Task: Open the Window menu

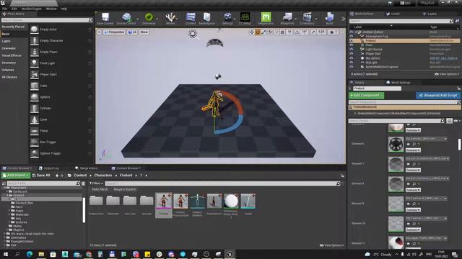Action: 51,9
